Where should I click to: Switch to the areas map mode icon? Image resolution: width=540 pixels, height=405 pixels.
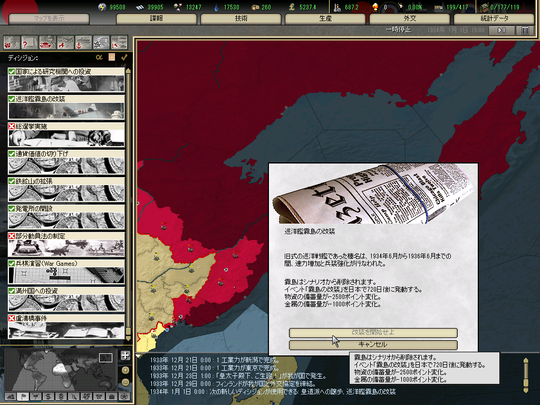click(x=99, y=397)
